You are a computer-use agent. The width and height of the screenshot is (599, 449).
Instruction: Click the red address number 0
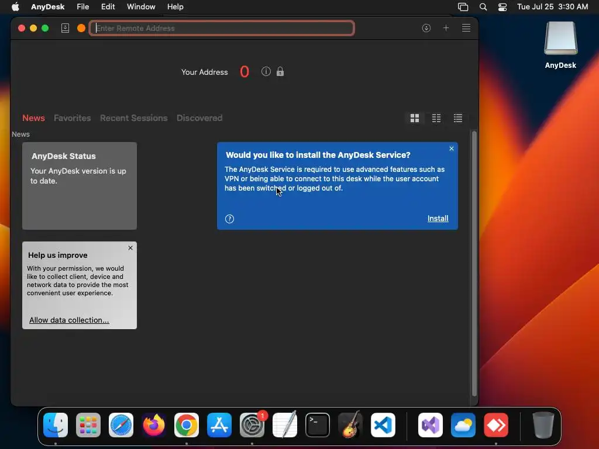245,71
